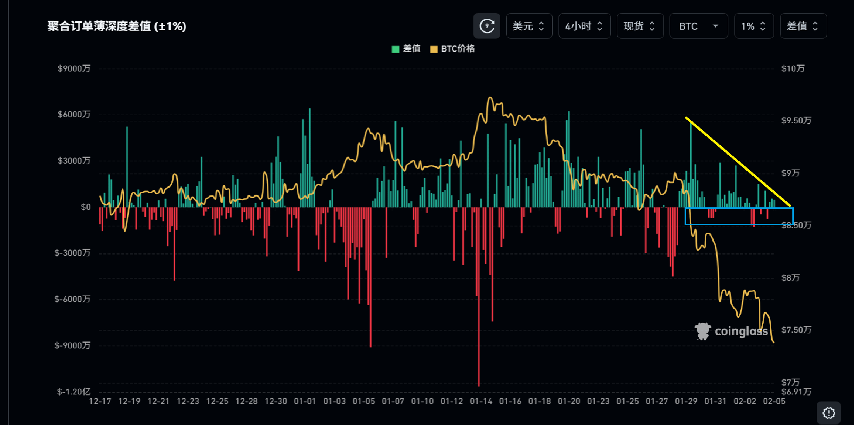Click the $7万 price axis label
Image resolution: width=854 pixels, height=425 pixels.
pyautogui.click(x=790, y=382)
